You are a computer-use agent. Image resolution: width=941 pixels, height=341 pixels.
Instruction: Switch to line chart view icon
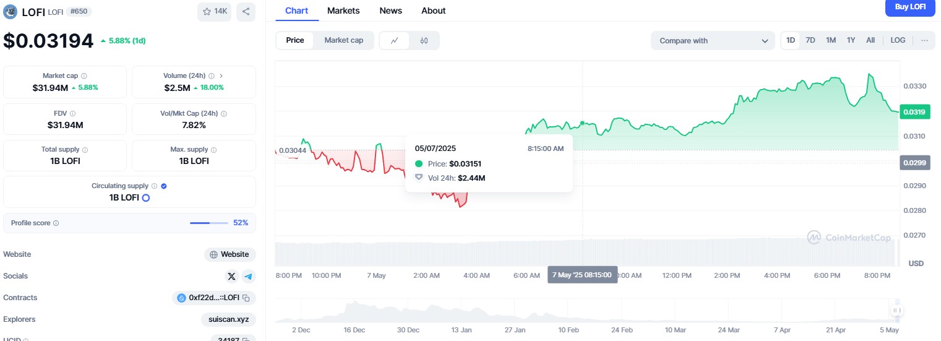(x=395, y=41)
